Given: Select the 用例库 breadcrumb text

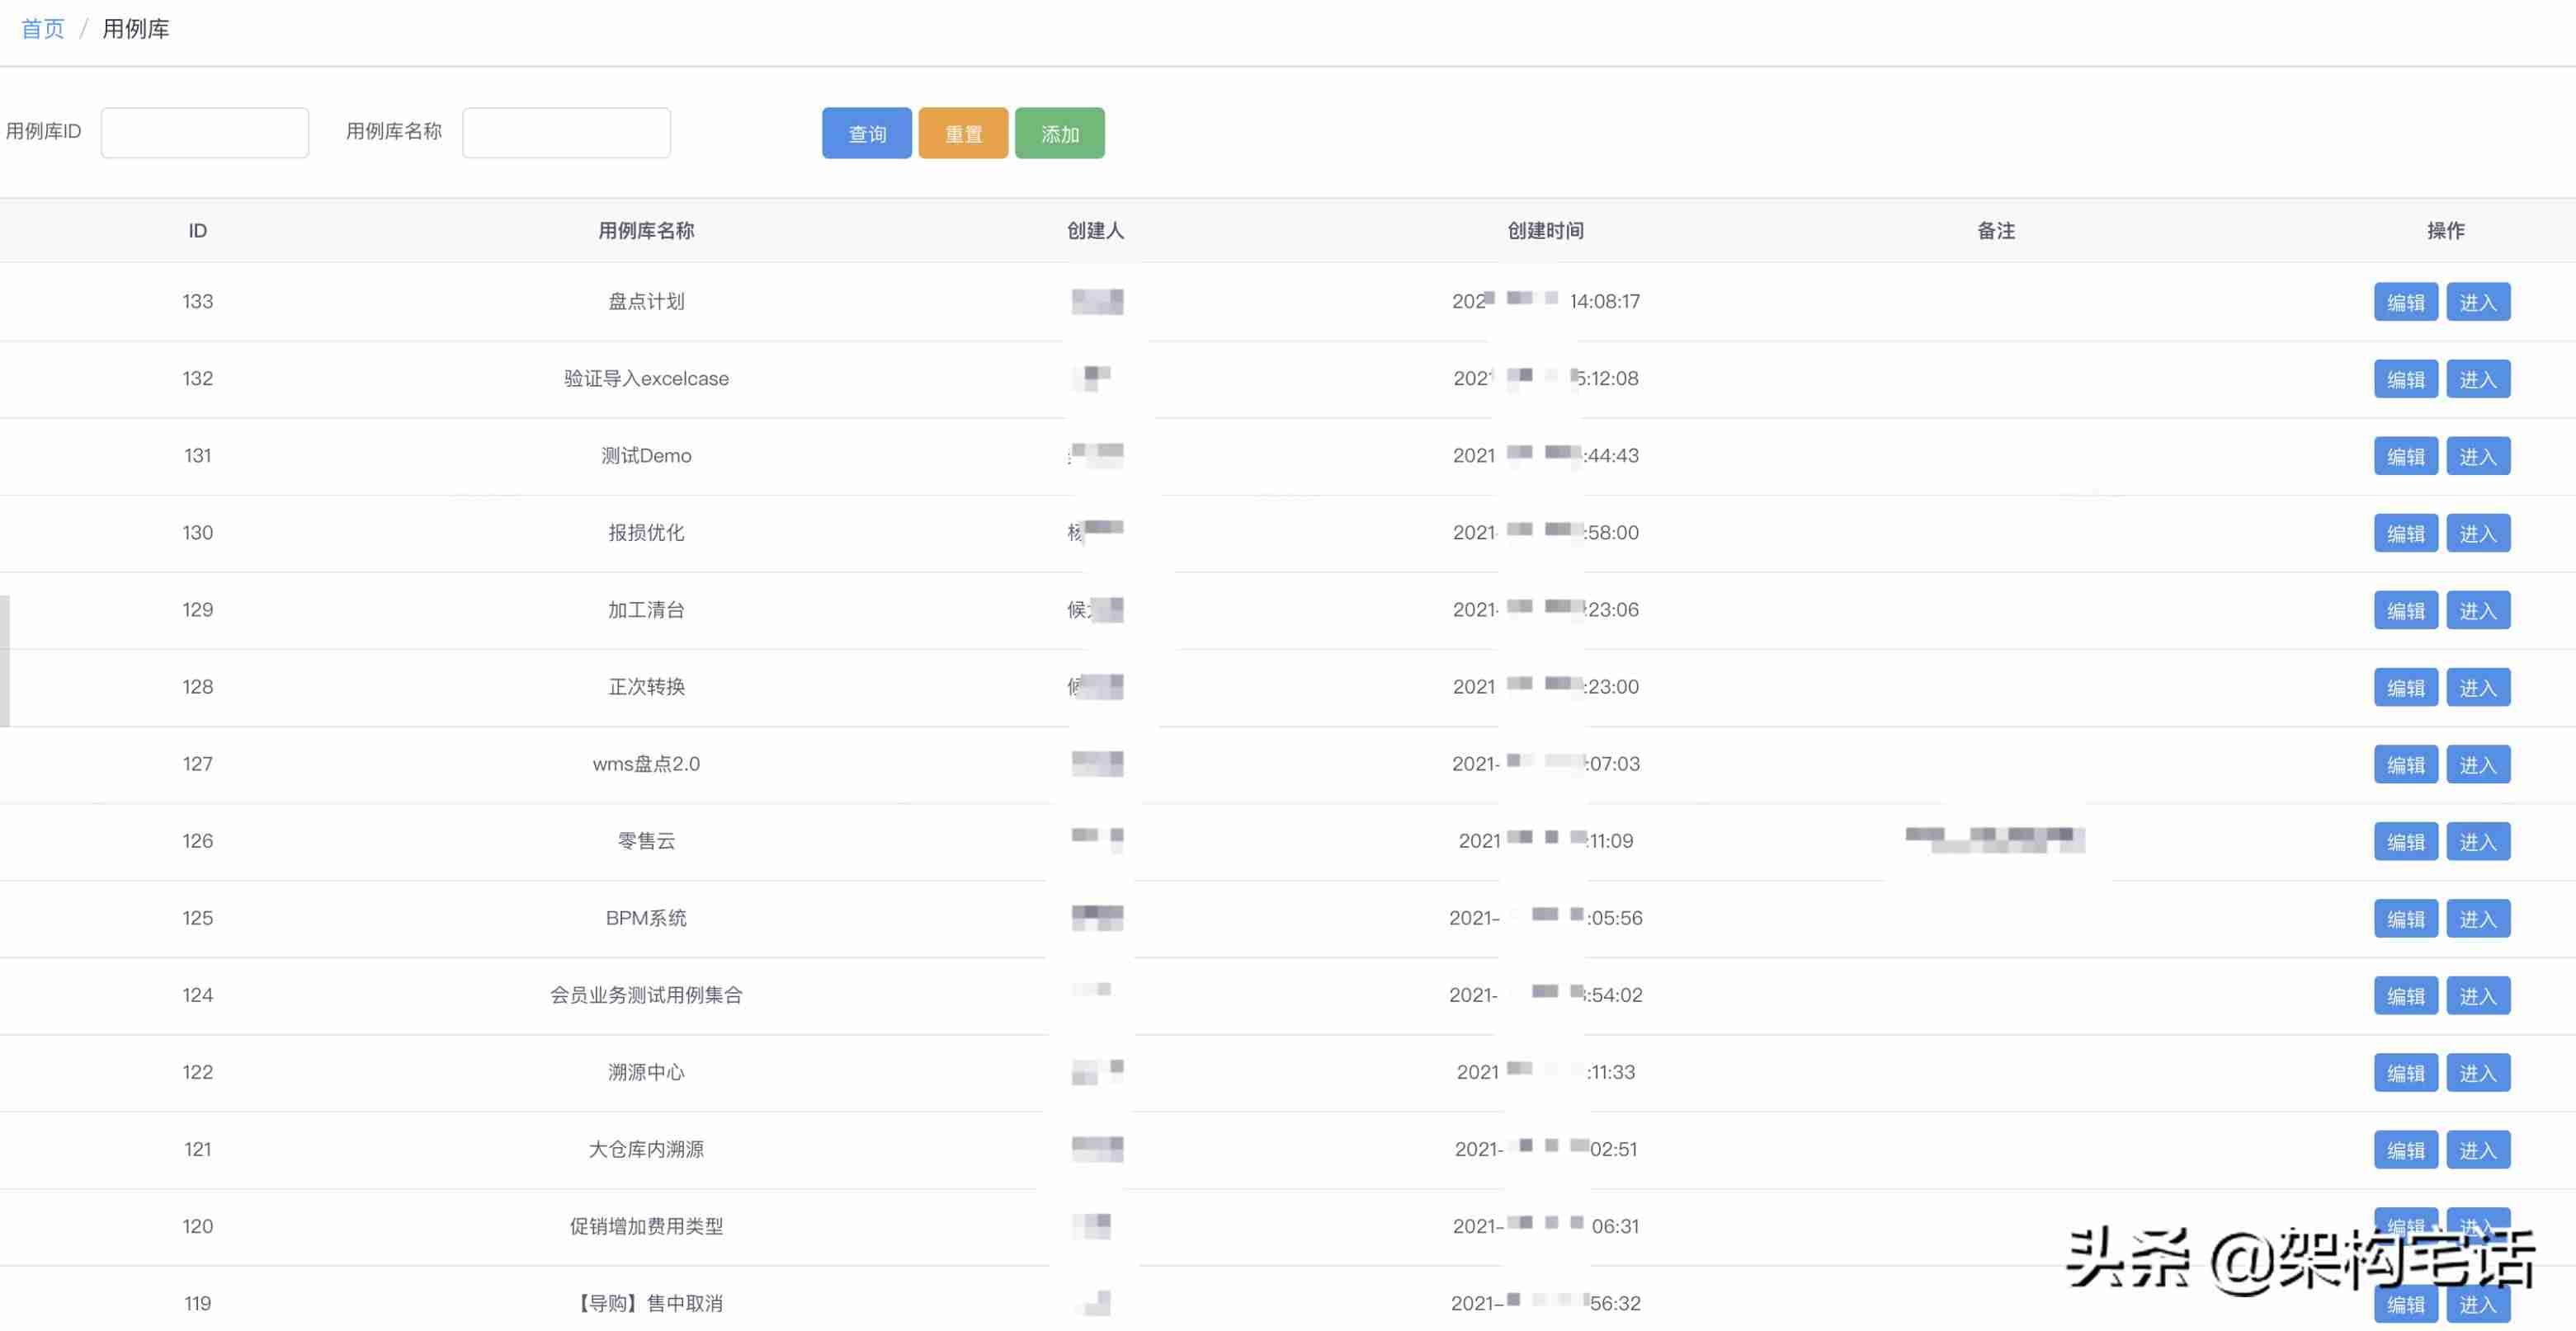Looking at the screenshot, I should 136,29.
